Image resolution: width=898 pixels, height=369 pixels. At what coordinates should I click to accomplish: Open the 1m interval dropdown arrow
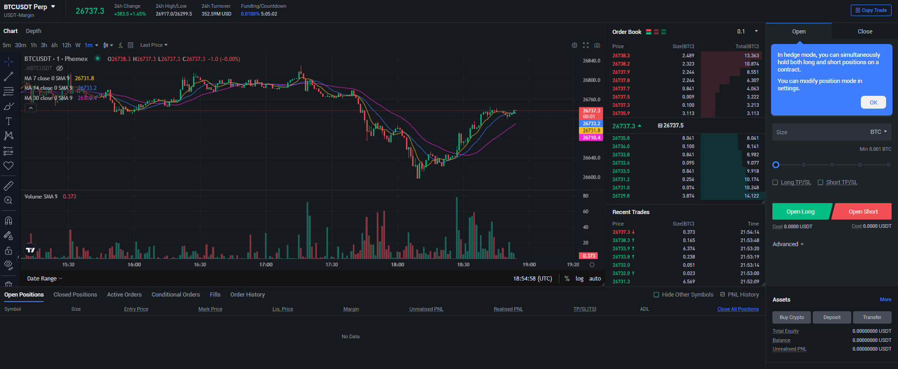click(97, 45)
